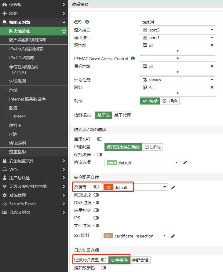Viewport: 223px width, 272px height.
Task: Click the favorite star next to 防火墙策略
Action: [64, 31]
